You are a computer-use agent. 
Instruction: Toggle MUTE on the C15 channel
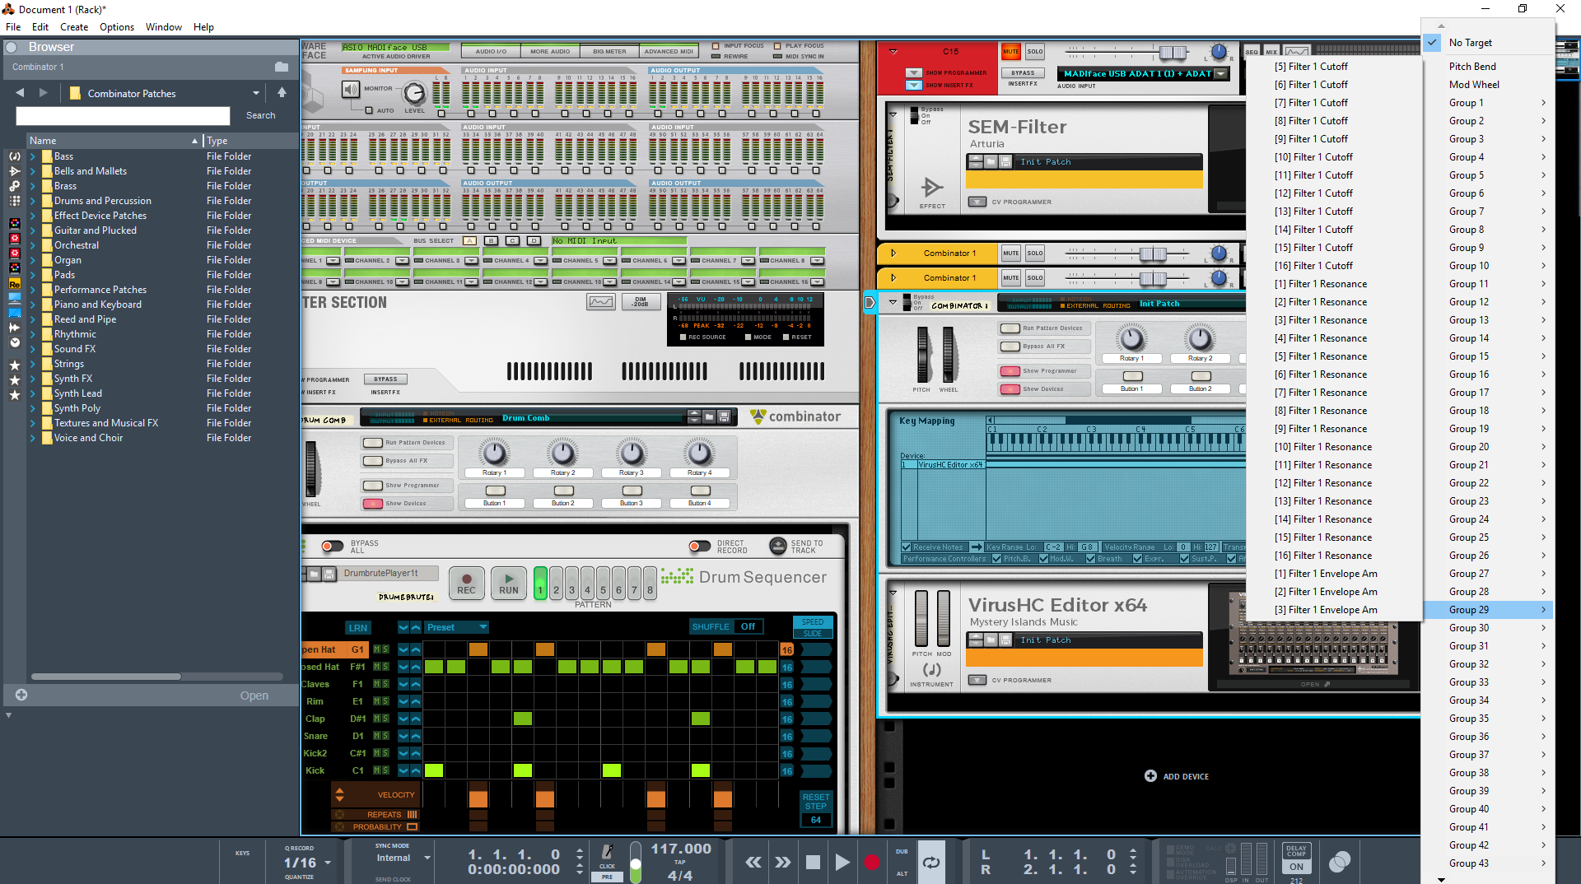click(1010, 52)
